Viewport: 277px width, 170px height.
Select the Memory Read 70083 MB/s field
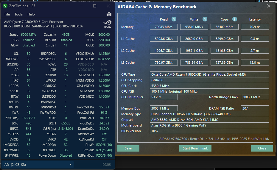[164, 27]
